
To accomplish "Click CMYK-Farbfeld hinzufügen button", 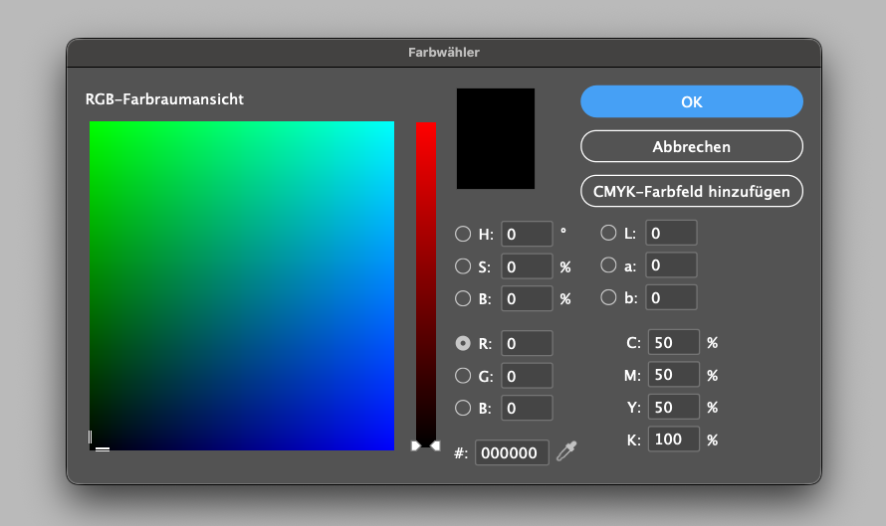I will (x=692, y=191).
